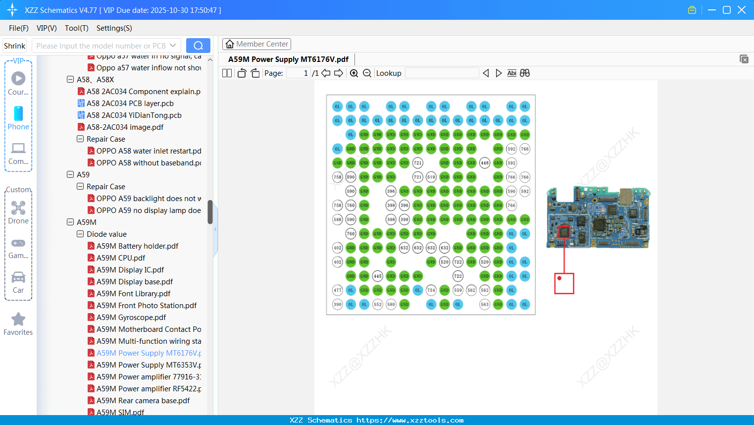Open A58 2AC034 Component explain file

pos(144,92)
